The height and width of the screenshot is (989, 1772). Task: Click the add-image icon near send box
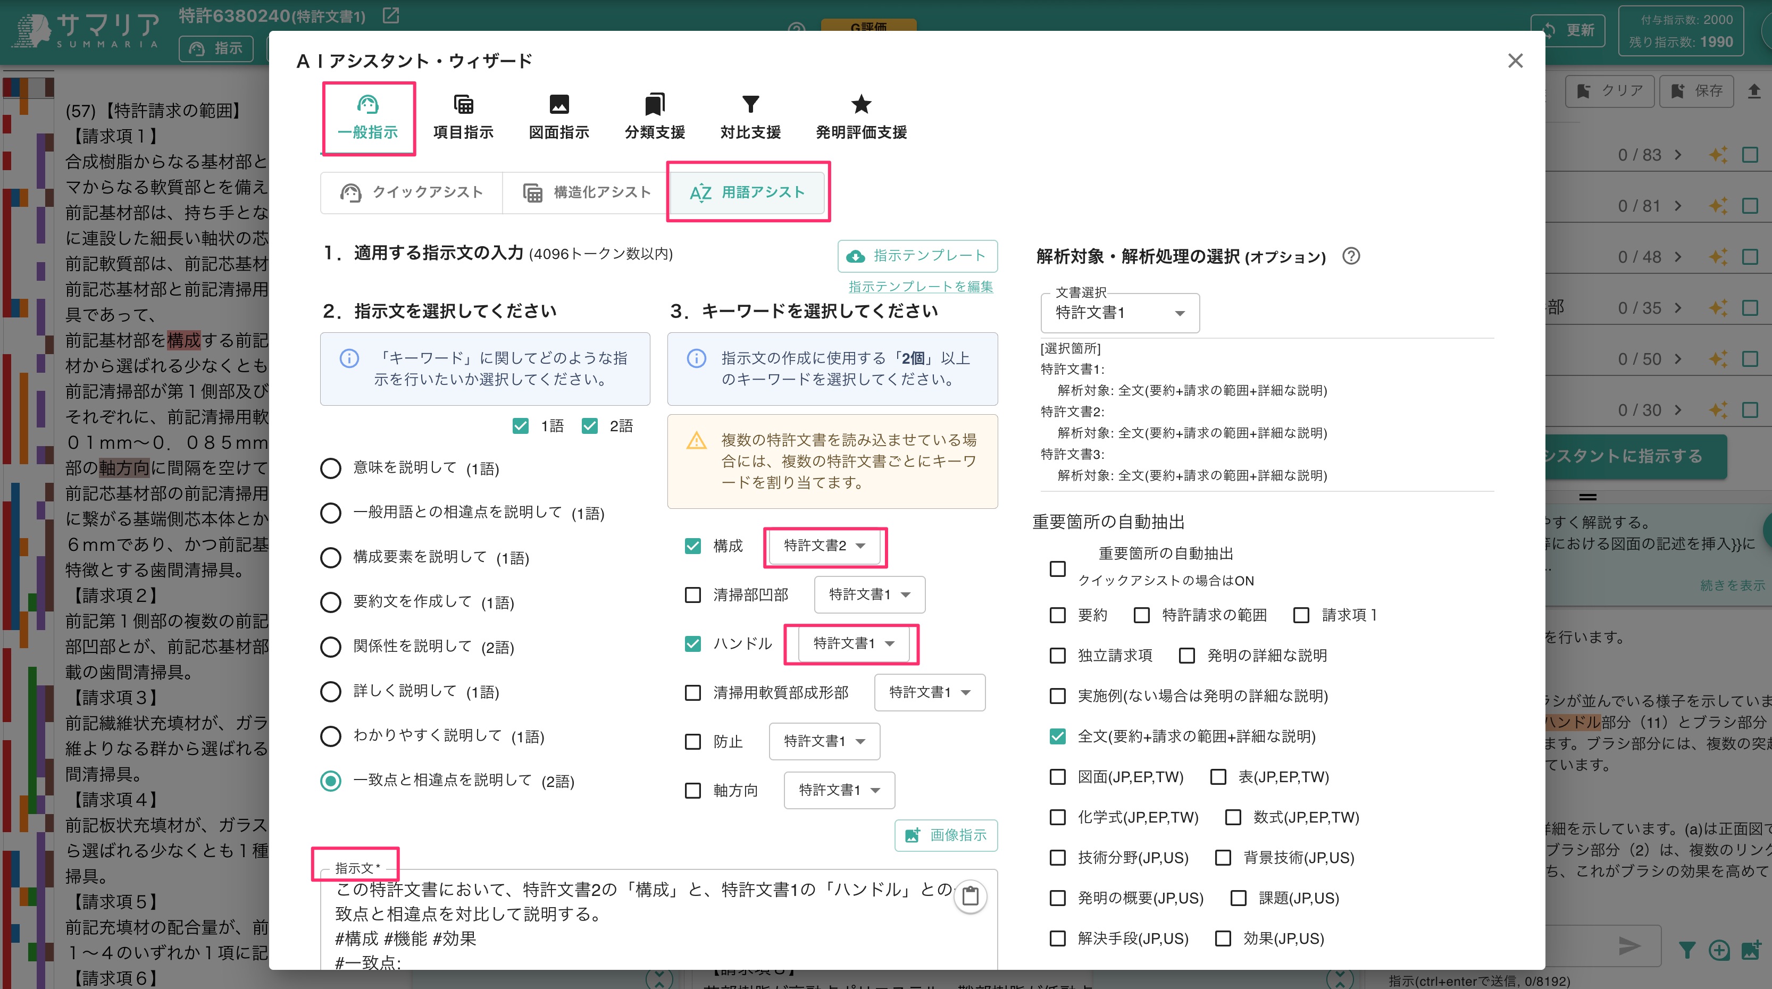click(x=1751, y=951)
